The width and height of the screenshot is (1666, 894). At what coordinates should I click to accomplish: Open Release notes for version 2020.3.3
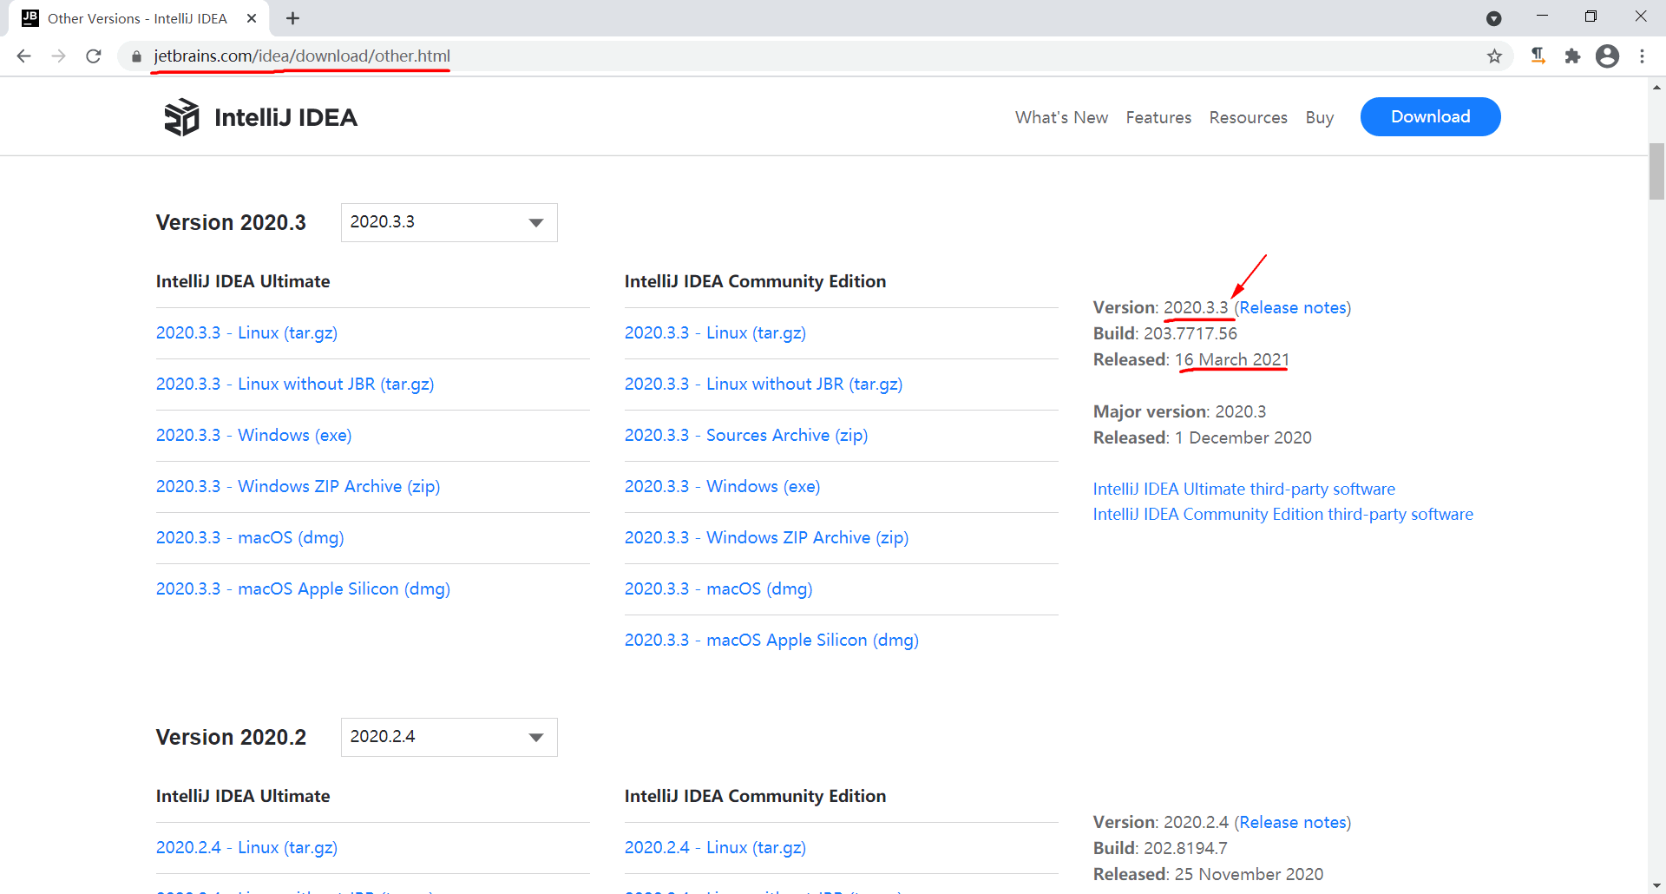click(x=1293, y=307)
